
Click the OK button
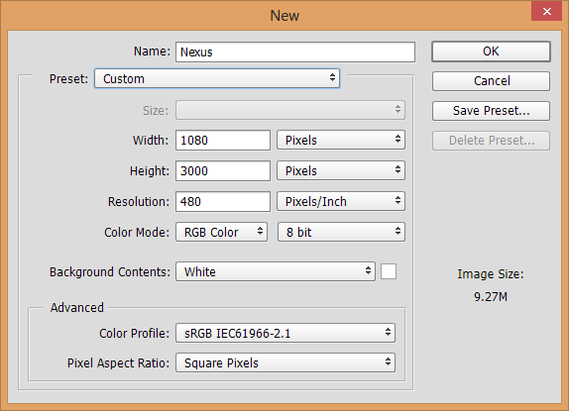[x=491, y=51]
